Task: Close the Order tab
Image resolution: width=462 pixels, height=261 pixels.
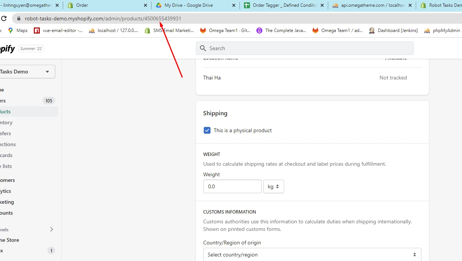Action: point(145,5)
